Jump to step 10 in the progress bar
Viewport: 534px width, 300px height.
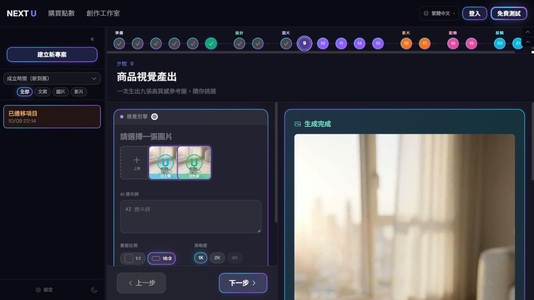[323, 43]
